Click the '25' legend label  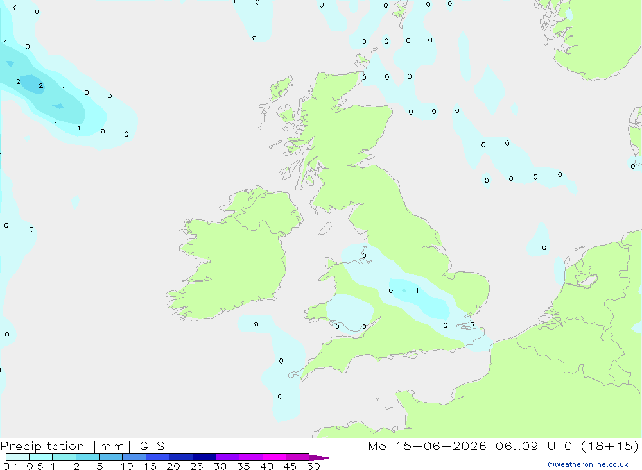tap(197, 466)
